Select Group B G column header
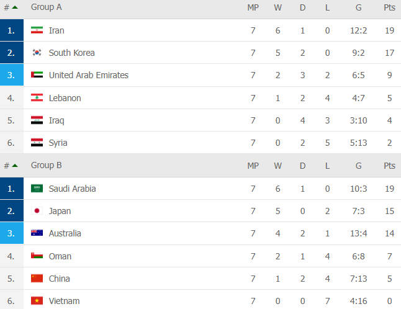The image size is (401, 309). 359,166
